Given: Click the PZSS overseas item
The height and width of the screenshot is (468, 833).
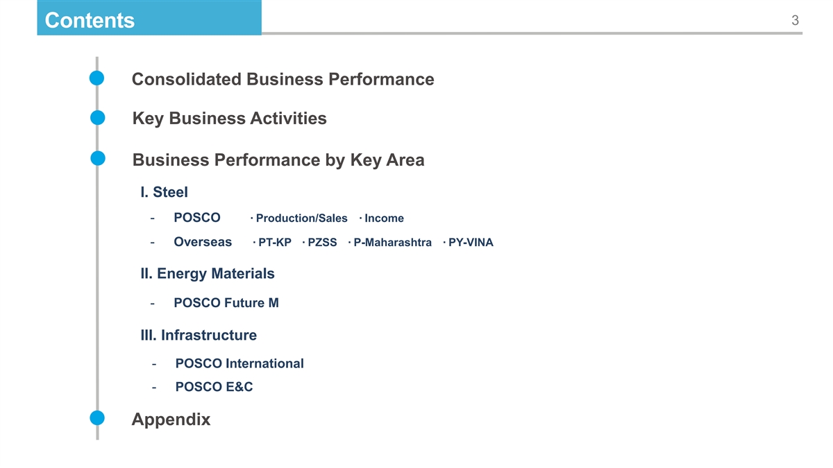Looking at the screenshot, I should [322, 243].
